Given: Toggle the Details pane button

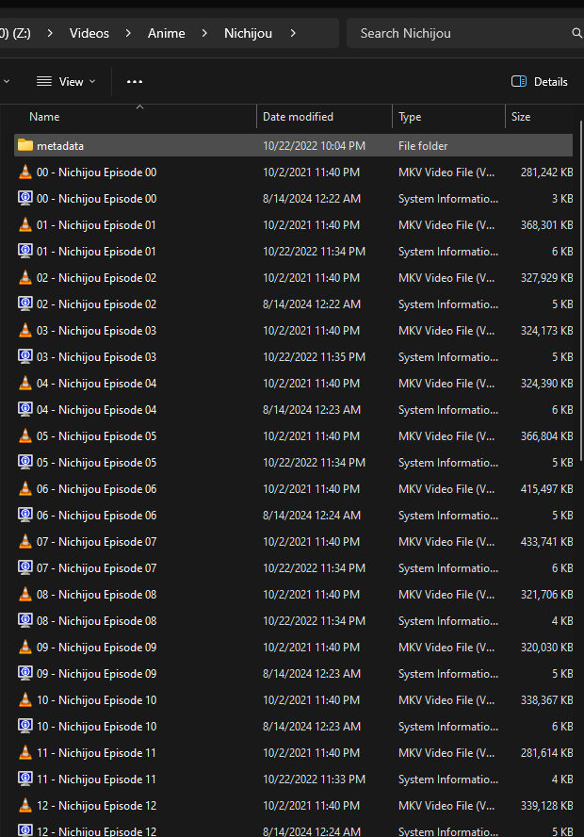Looking at the screenshot, I should coord(540,82).
